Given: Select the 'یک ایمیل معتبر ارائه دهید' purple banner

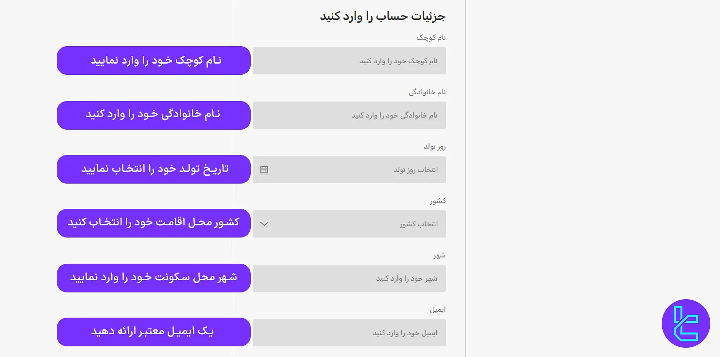Looking at the screenshot, I should pos(154,332).
